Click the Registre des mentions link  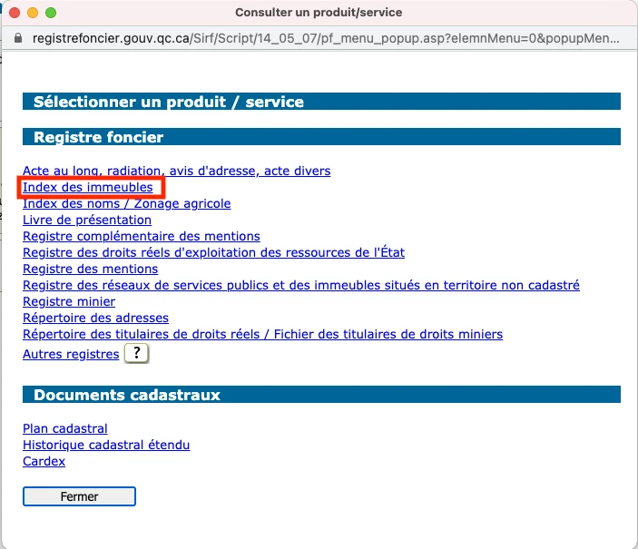[x=90, y=270]
